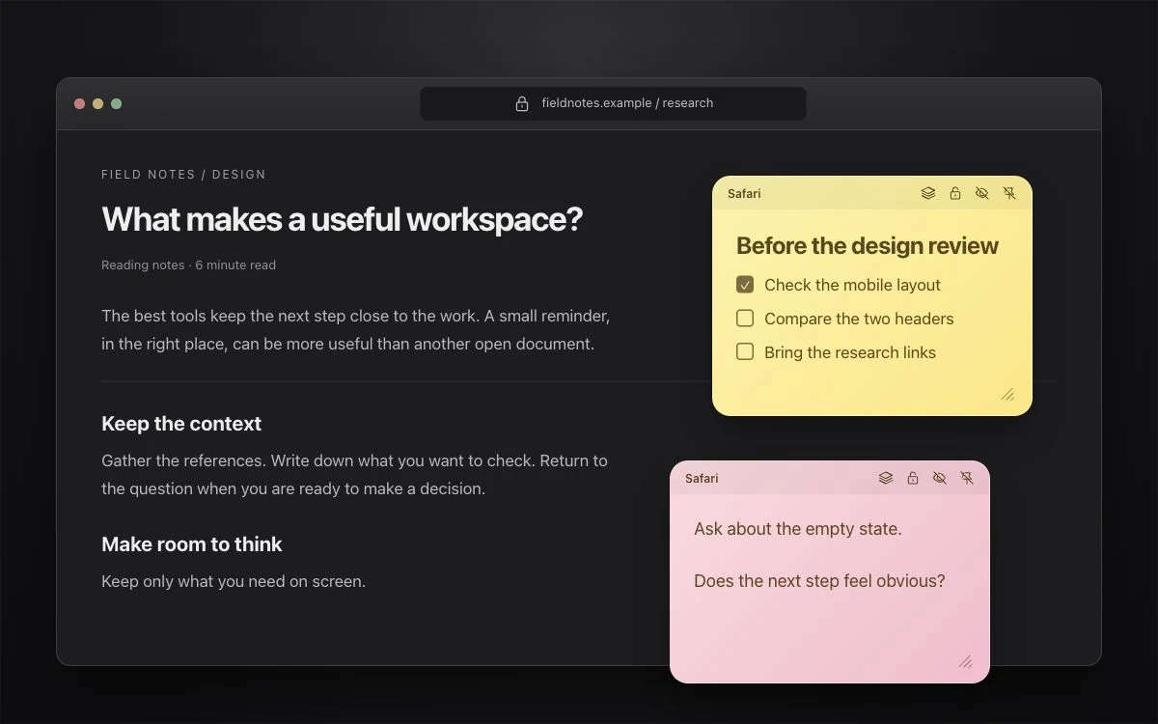Click the 'Compare the two headers' item text
The image size is (1158, 724).
tap(859, 319)
